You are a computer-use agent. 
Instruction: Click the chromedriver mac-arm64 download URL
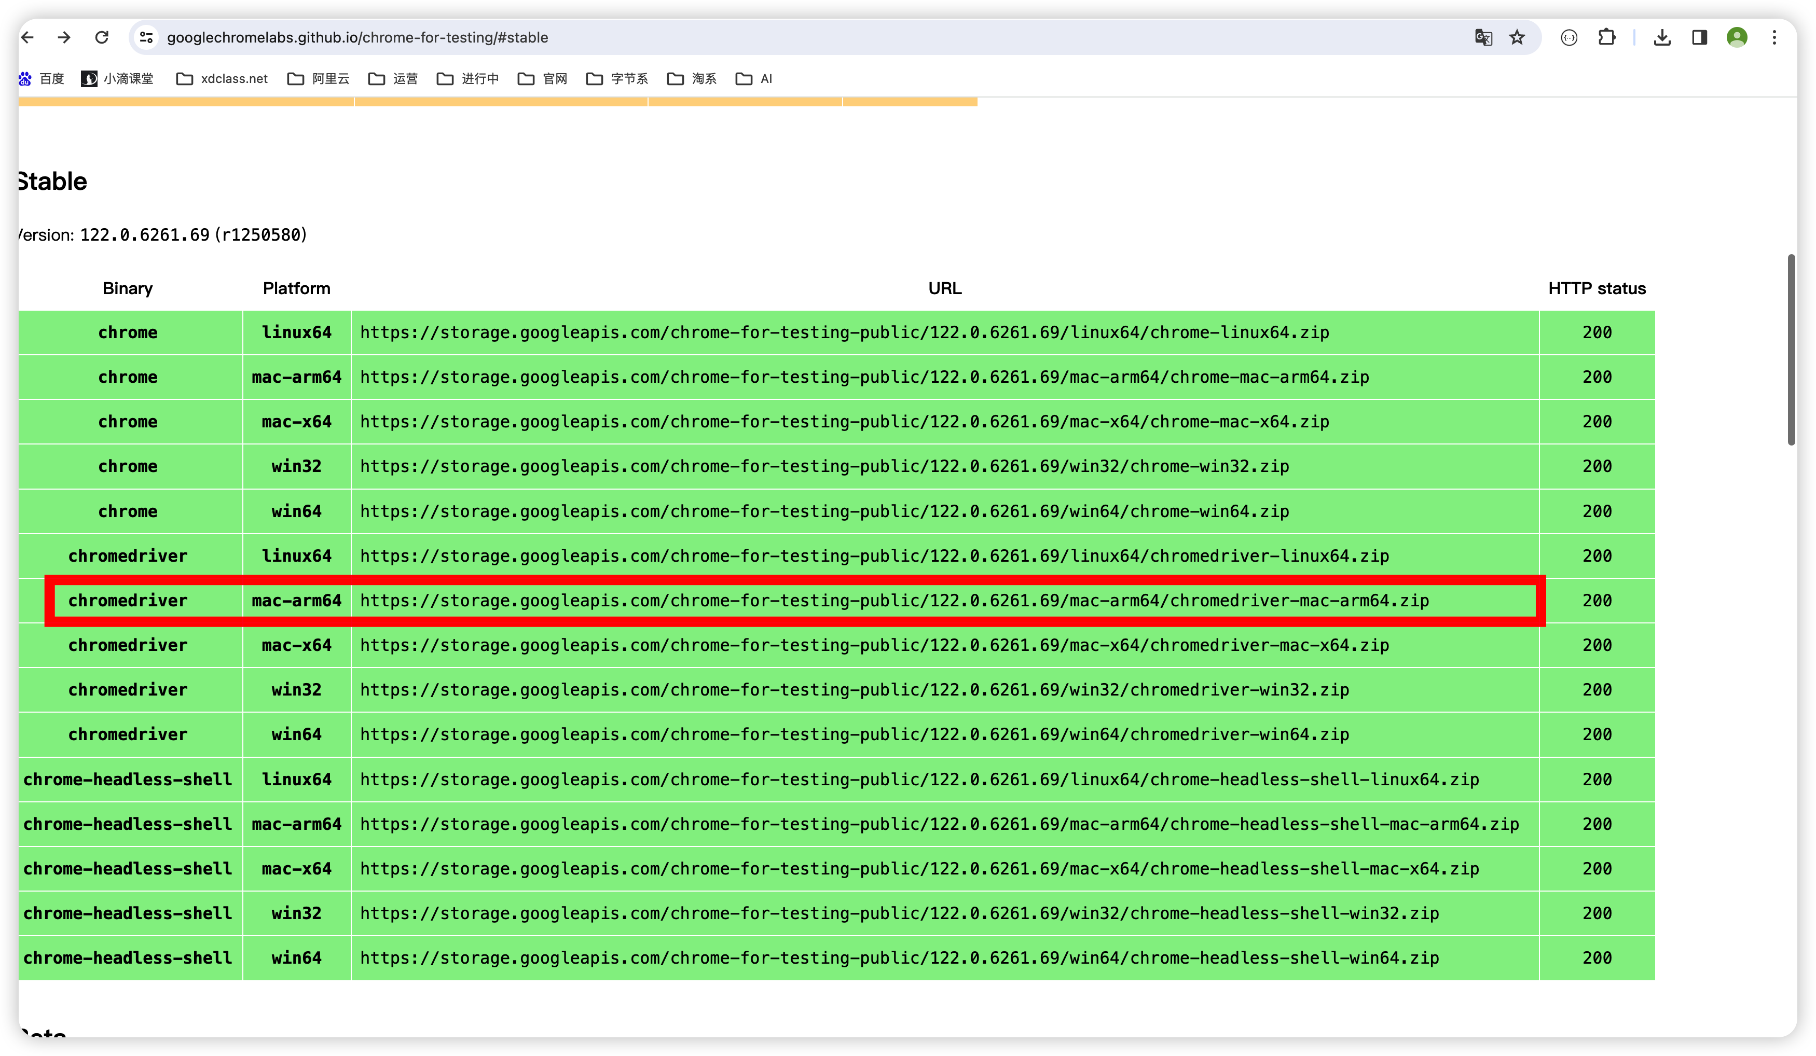point(895,600)
